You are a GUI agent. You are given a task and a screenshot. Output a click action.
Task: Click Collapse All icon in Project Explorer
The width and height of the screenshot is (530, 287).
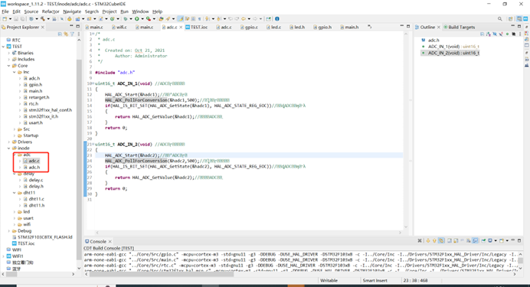click(x=60, y=34)
